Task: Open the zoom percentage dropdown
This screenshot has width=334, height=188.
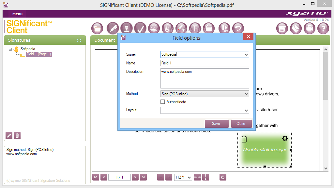Action: click(189, 177)
